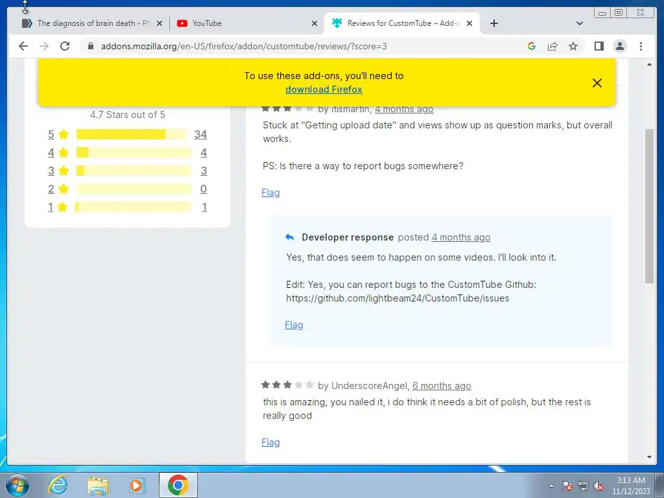
Task: Share this page icon
Action: point(552,46)
